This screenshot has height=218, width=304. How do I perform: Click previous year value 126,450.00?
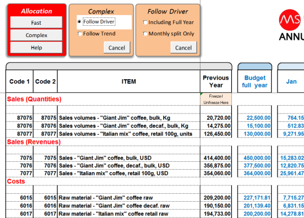[x=216, y=134]
